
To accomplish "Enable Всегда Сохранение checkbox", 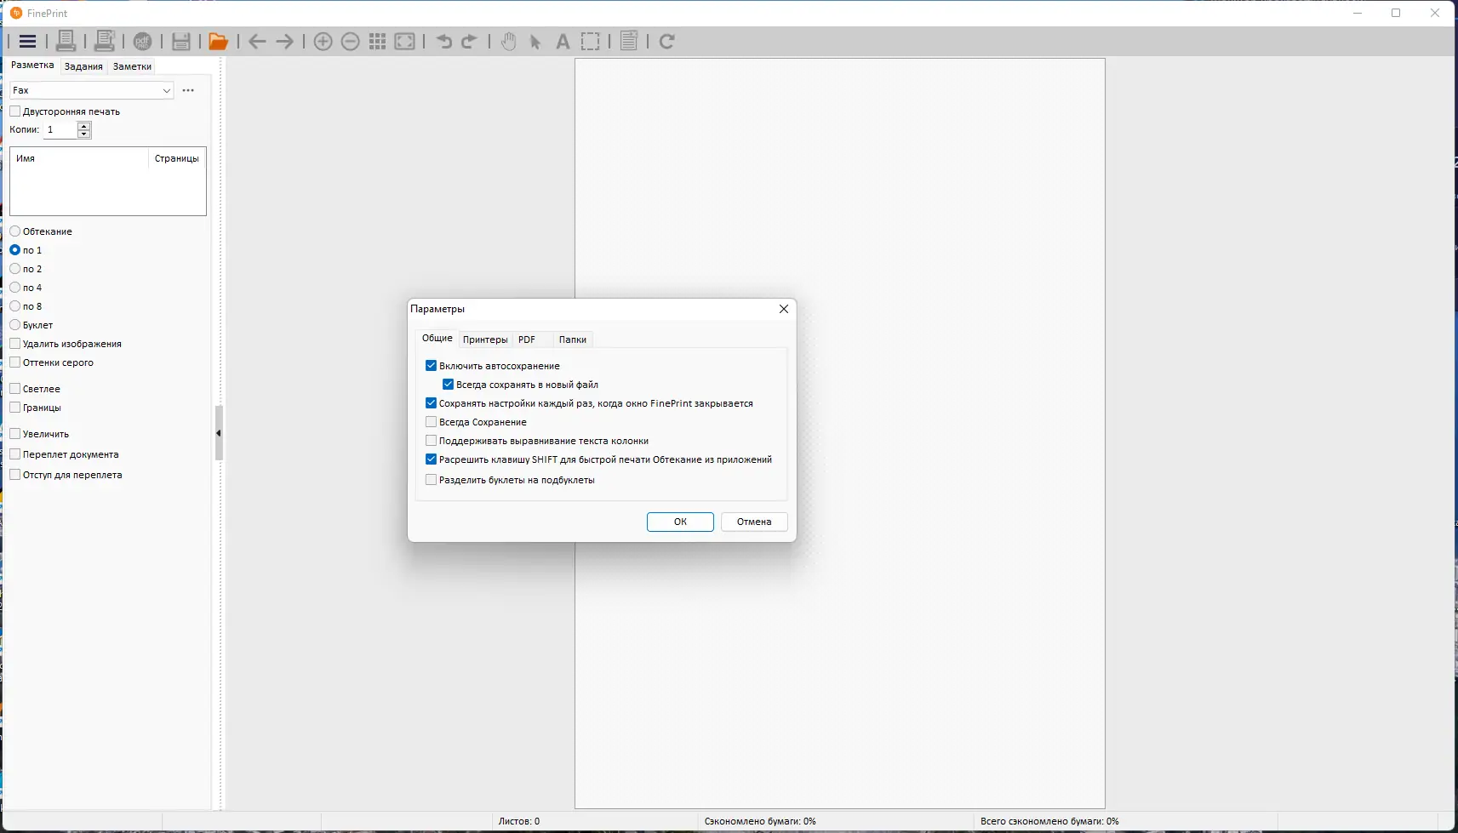I will point(431,422).
